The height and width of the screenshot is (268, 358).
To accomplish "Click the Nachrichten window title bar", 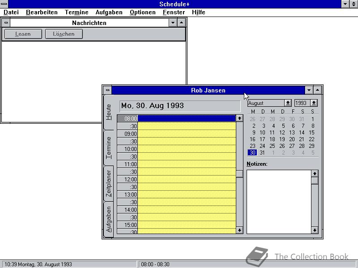I will point(89,23).
